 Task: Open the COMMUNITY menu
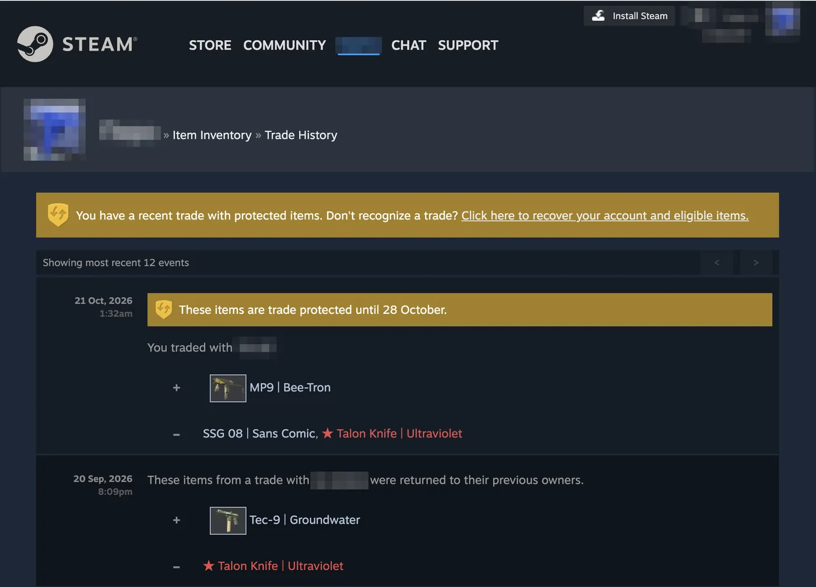284,45
